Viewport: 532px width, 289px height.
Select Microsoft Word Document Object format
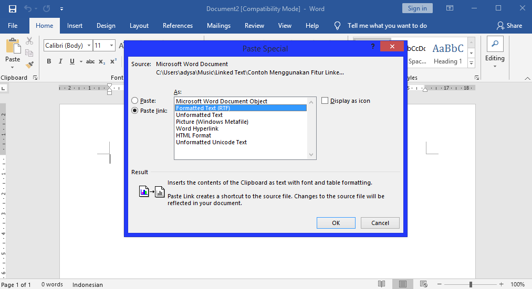click(241, 101)
